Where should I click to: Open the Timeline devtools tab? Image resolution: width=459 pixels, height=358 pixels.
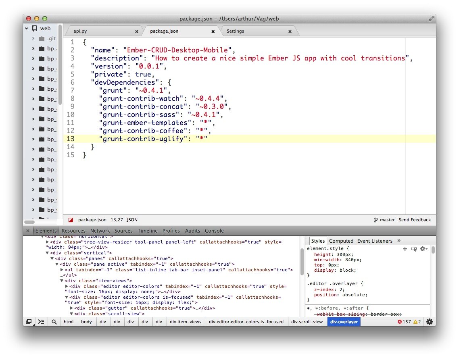tap(148, 231)
